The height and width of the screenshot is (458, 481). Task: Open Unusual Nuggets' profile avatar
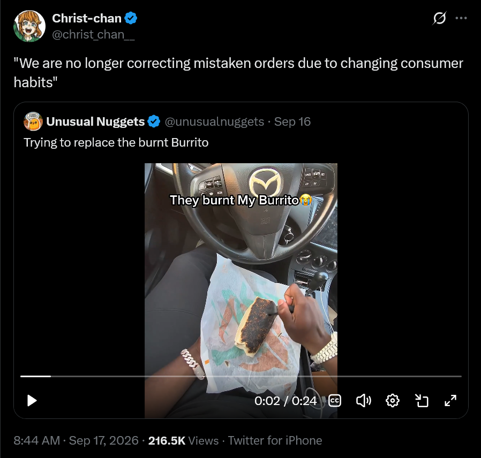click(x=33, y=121)
